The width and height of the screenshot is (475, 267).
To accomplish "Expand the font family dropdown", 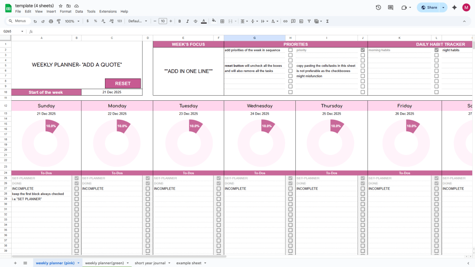I will click(138, 21).
